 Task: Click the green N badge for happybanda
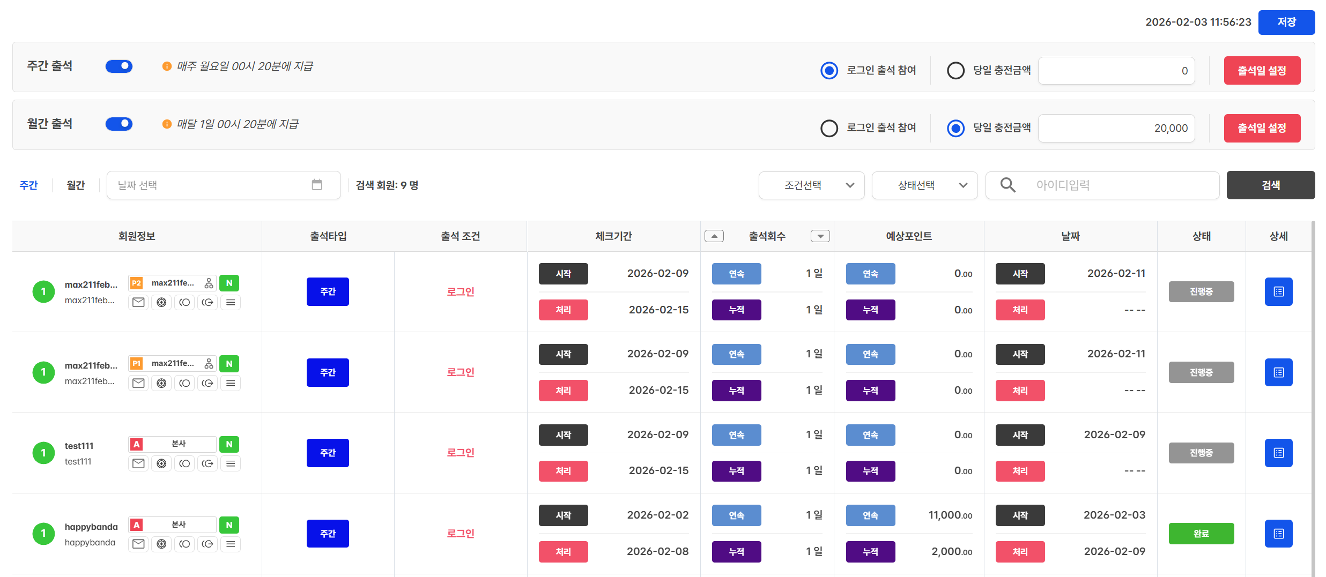[229, 525]
